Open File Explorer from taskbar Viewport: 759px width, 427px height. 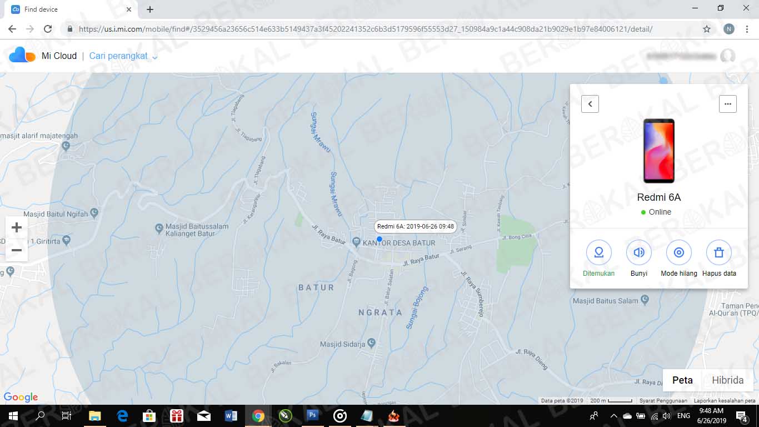[95, 416]
